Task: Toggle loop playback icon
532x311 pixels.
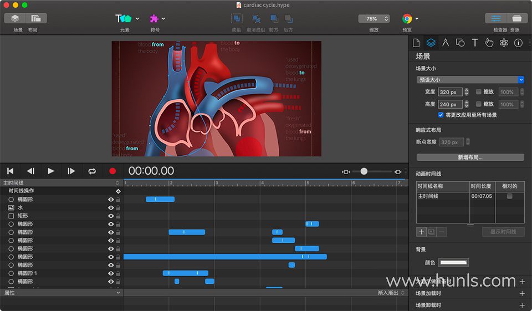Action: [92, 171]
